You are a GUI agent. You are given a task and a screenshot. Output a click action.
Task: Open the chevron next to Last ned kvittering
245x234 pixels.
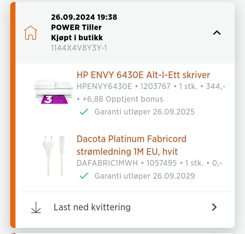tap(214, 207)
